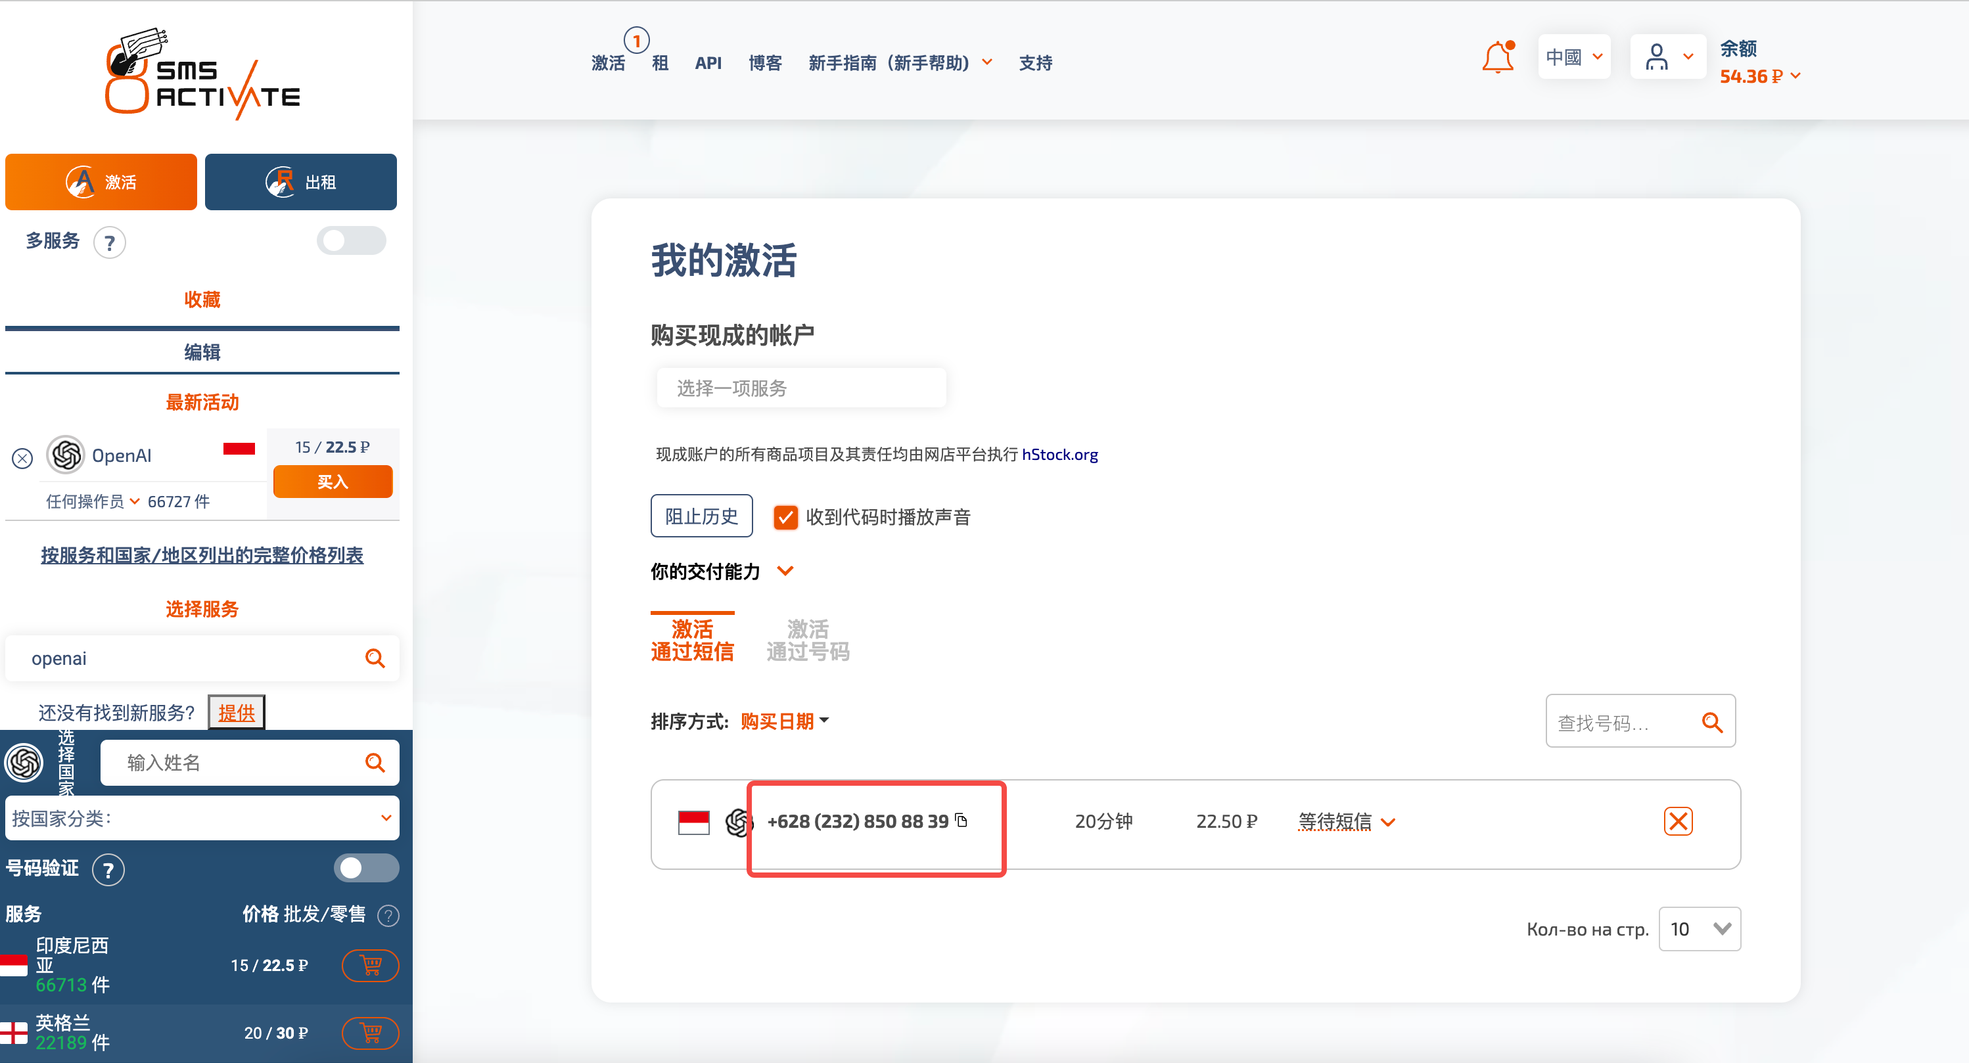Click the 20分钟 timer text
1969x1063 pixels.
(1103, 821)
